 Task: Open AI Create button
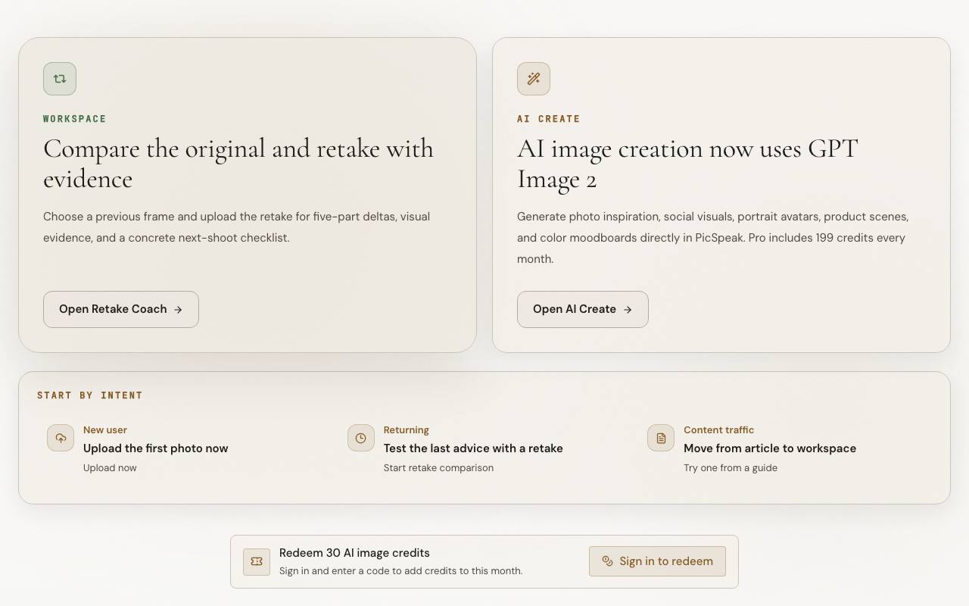583,309
